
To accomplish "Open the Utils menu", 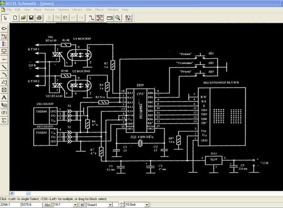I will click(x=88, y=9).
